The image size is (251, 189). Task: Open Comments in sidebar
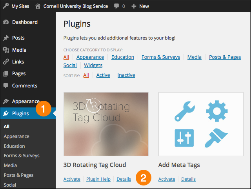25,85
